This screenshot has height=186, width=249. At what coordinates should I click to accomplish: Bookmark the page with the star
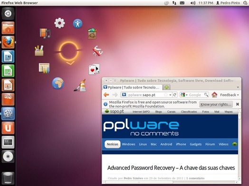tap(166, 95)
